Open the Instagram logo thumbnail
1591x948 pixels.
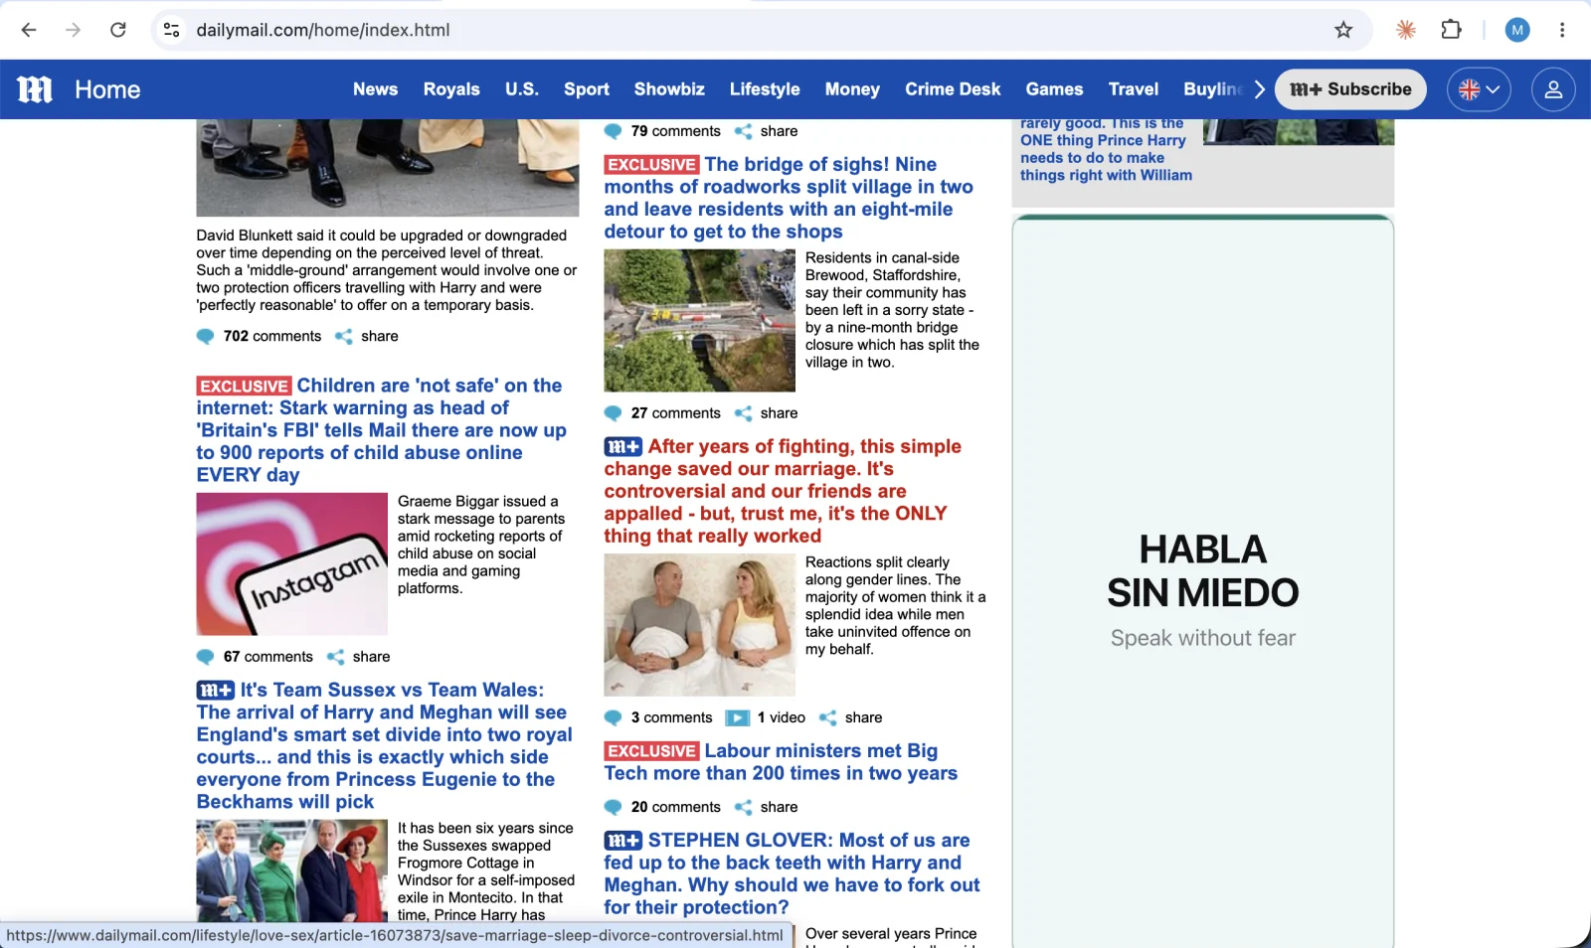292,564
